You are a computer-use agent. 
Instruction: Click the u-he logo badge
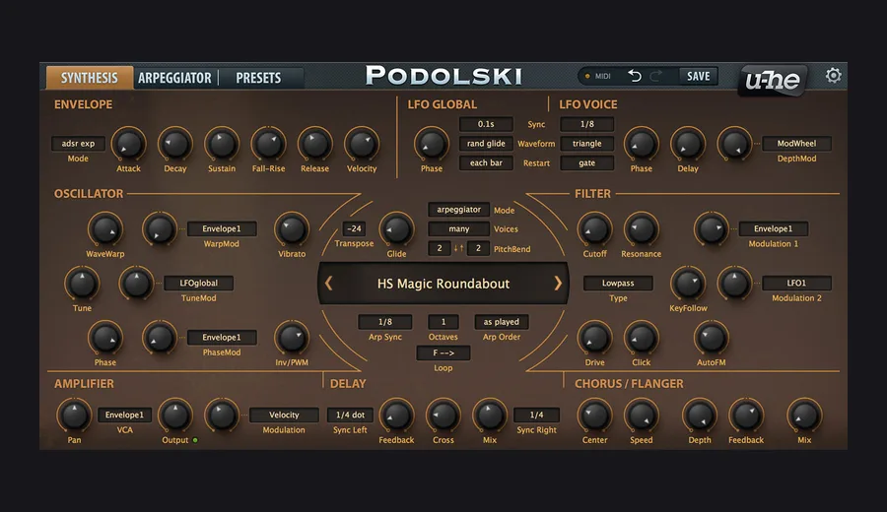(774, 81)
